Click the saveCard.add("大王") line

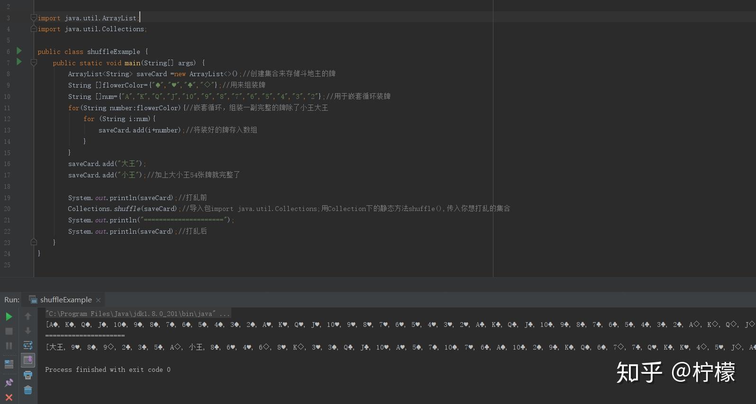pos(107,164)
